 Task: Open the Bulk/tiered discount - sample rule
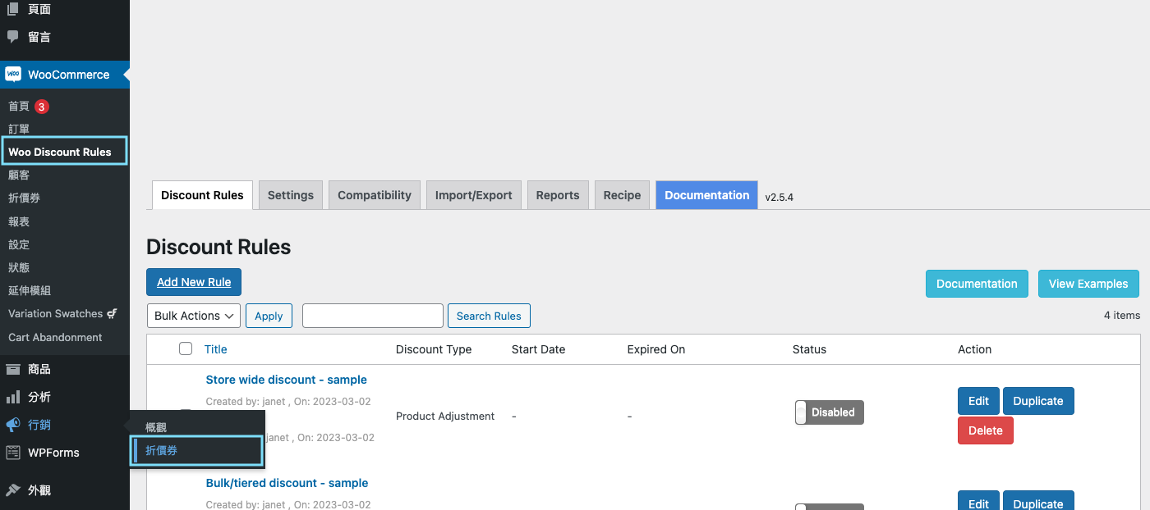point(287,483)
